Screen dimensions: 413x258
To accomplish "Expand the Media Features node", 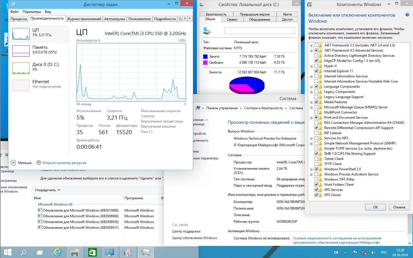I will [x=311, y=102].
